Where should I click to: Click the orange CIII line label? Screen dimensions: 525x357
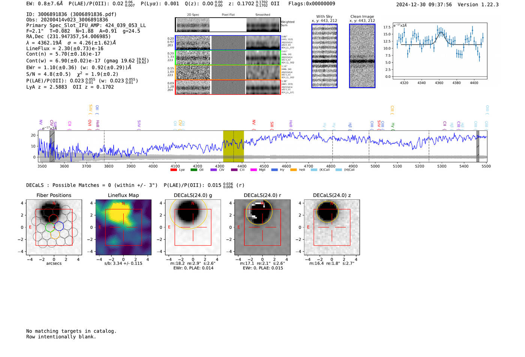pos(392,111)
